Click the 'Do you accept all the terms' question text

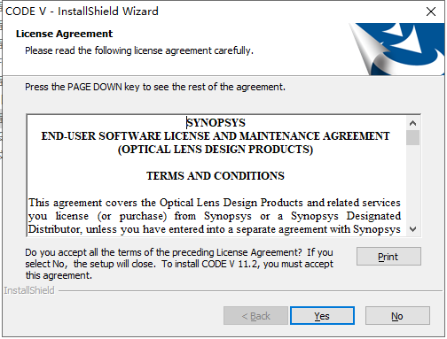[179, 264]
